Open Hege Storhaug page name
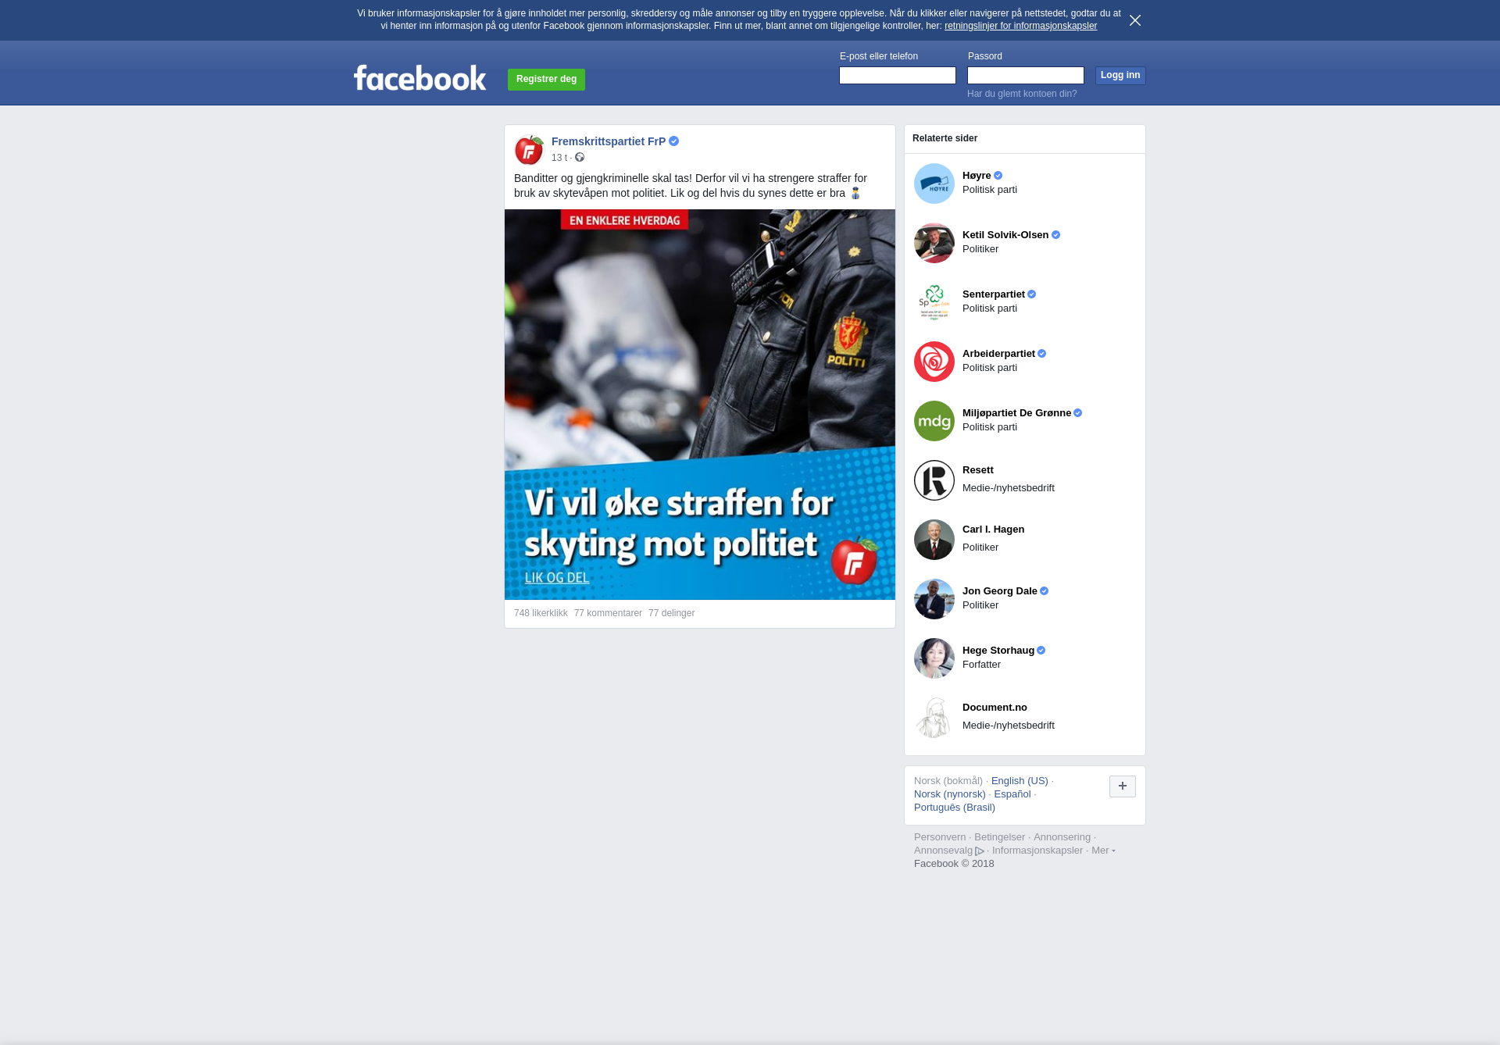Image resolution: width=1500 pixels, height=1045 pixels. point(998,651)
